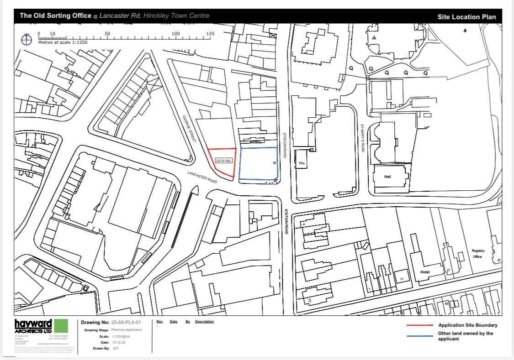Click the green square beside Hayward logo
This screenshot has height=360, width=514.
tap(61, 326)
